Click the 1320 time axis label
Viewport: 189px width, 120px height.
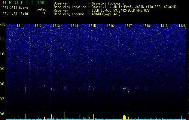pos(182,26)
